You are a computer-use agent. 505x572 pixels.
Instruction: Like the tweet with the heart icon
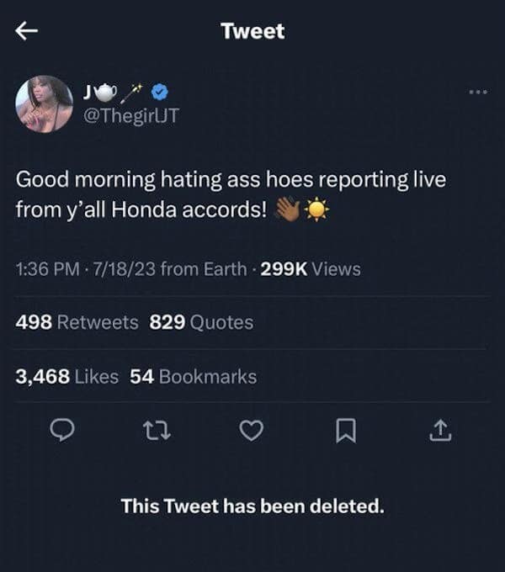pyautogui.click(x=251, y=431)
